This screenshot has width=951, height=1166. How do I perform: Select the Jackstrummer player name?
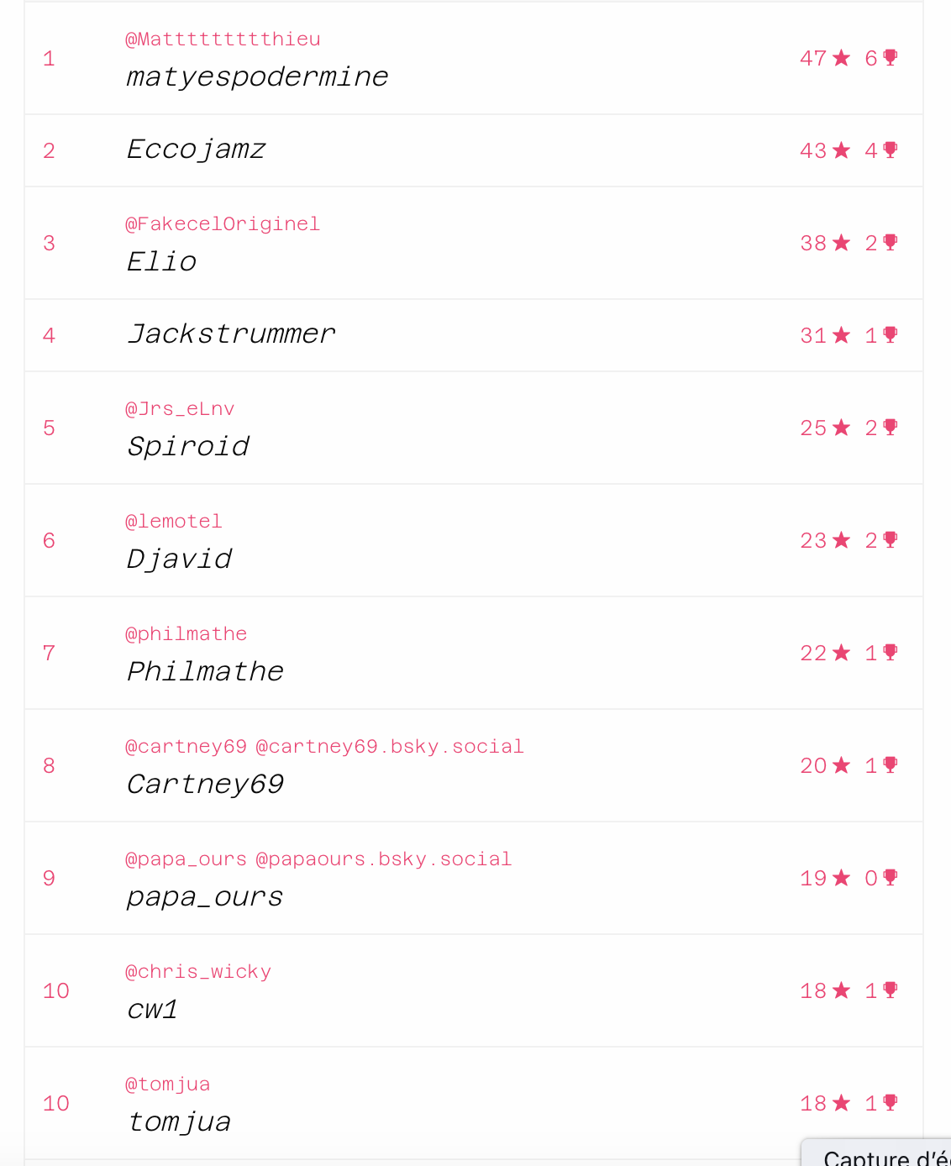coord(231,334)
